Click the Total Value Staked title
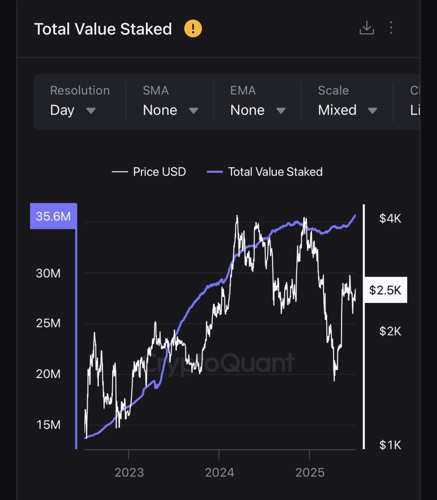 pyautogui.click(x=103, y=29)
